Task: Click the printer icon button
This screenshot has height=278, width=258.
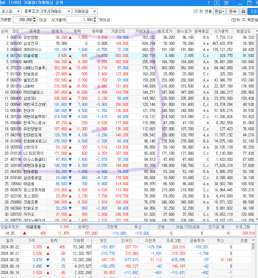Action: click(243, 12)
